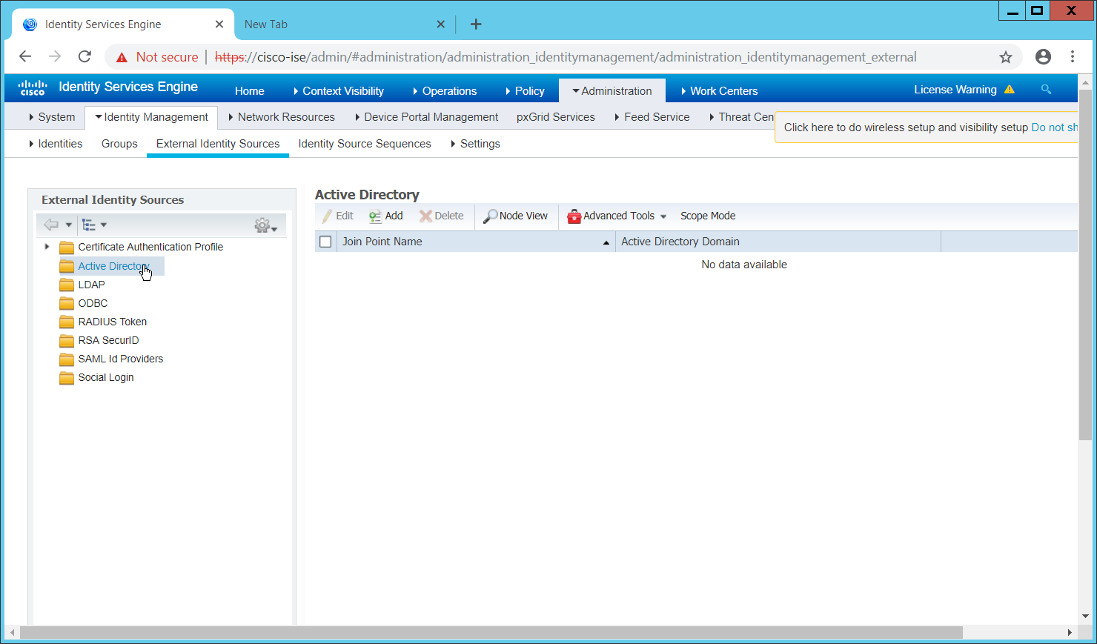
Task: Reload the page in browser
Action: coord(84,57)
